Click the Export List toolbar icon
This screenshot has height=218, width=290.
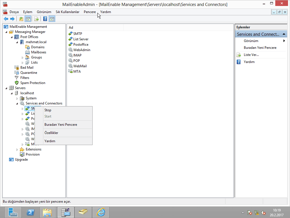[x=37, y=19]
